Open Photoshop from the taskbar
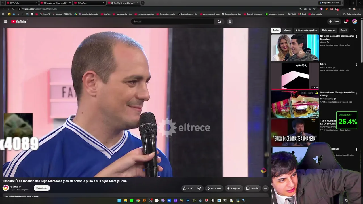The width and height of the screenshot is (363, 204). 188,201
